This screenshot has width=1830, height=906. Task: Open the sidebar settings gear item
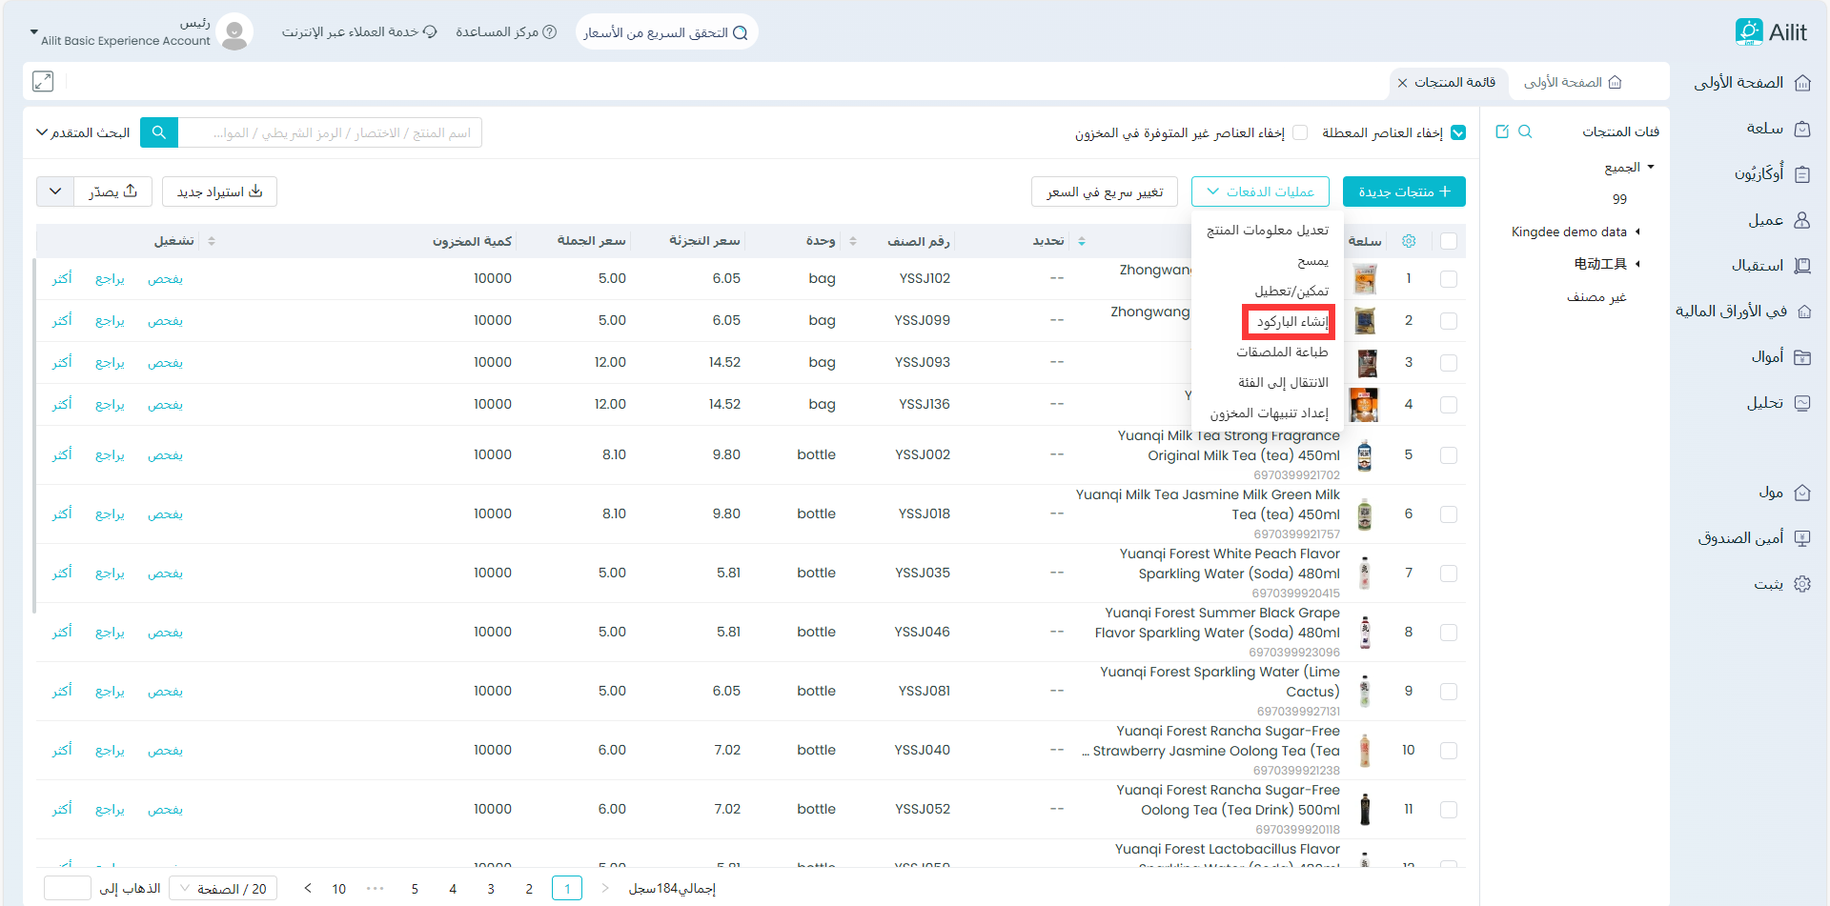tap(1800, 584)
